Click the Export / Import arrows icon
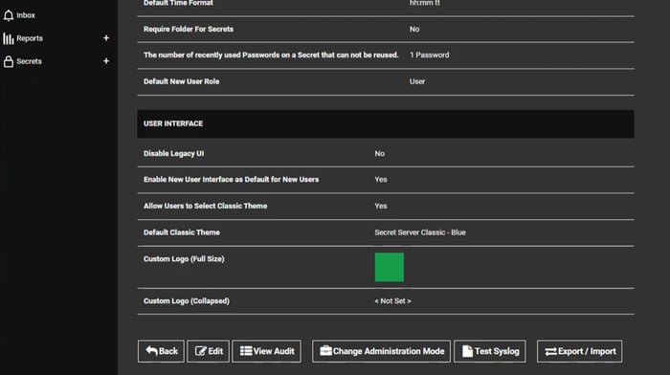 [550, 351]
